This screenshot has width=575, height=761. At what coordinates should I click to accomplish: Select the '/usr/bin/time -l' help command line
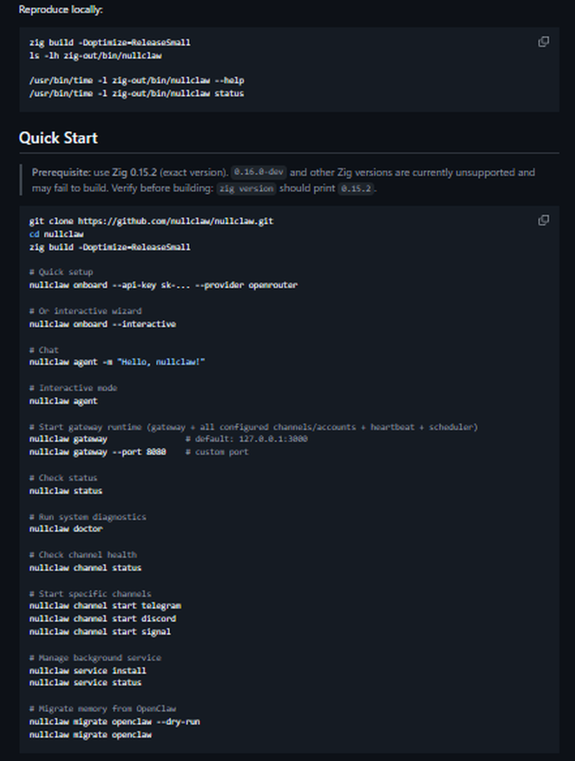137,80
